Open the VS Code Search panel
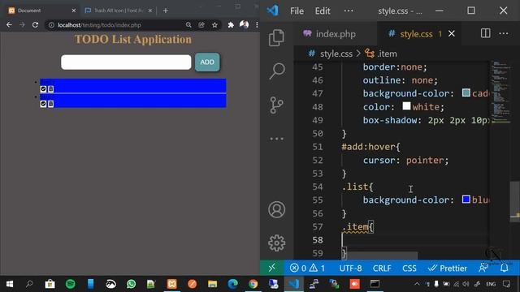Viewport: 520px width, 292px height. coord(277,71)
